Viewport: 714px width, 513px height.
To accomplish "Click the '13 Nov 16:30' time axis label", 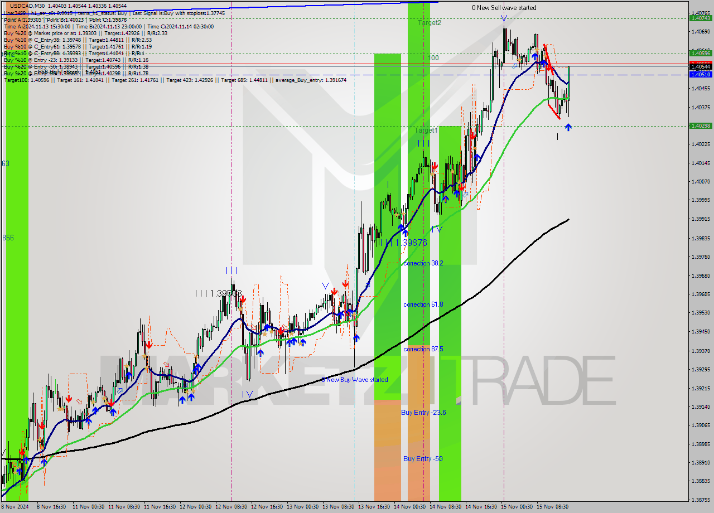I will 374,507.
